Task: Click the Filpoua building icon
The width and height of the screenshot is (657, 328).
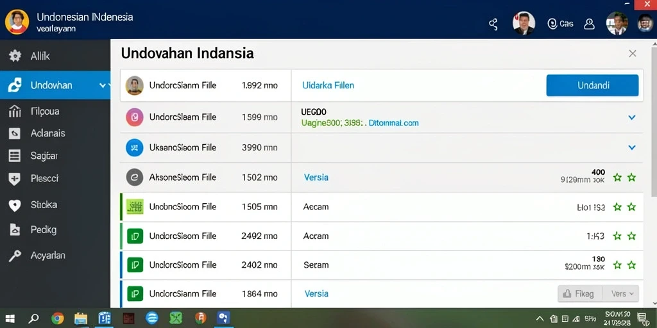Action: 15,111
